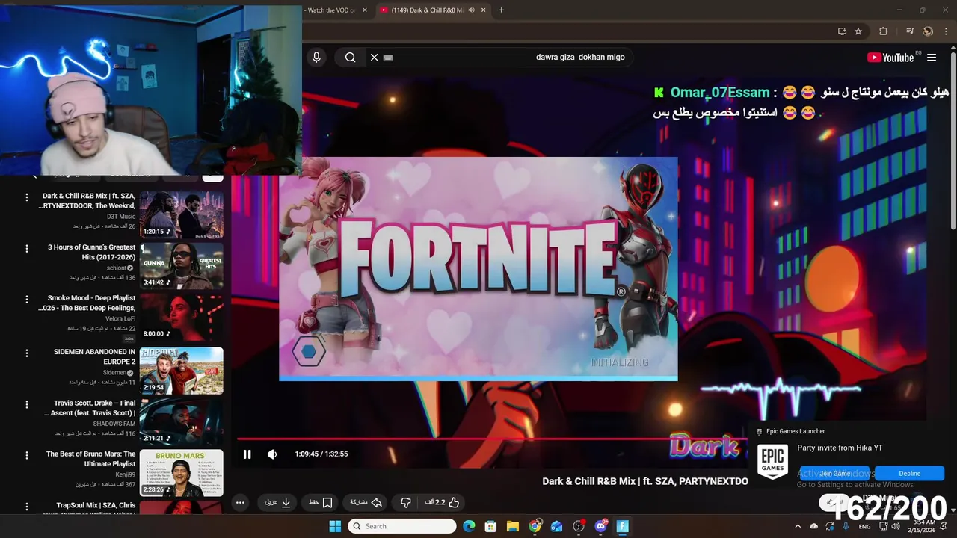The width and height of the screenshot is (957, 538).
Task: Open 'The Best of Bruno Mars' title
Action: [90, 459]
